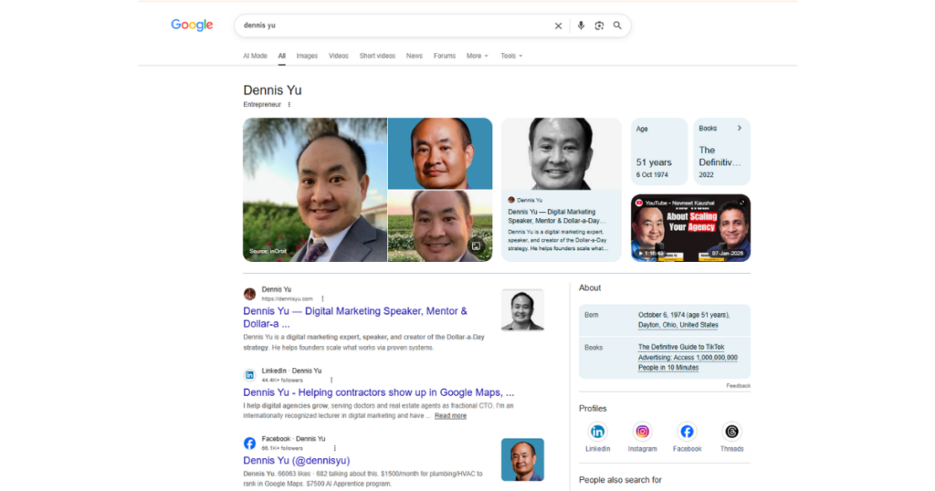Viewport: 935px width, 491px height.
Task: Open the Short videos tab
Action: (377, 56)
